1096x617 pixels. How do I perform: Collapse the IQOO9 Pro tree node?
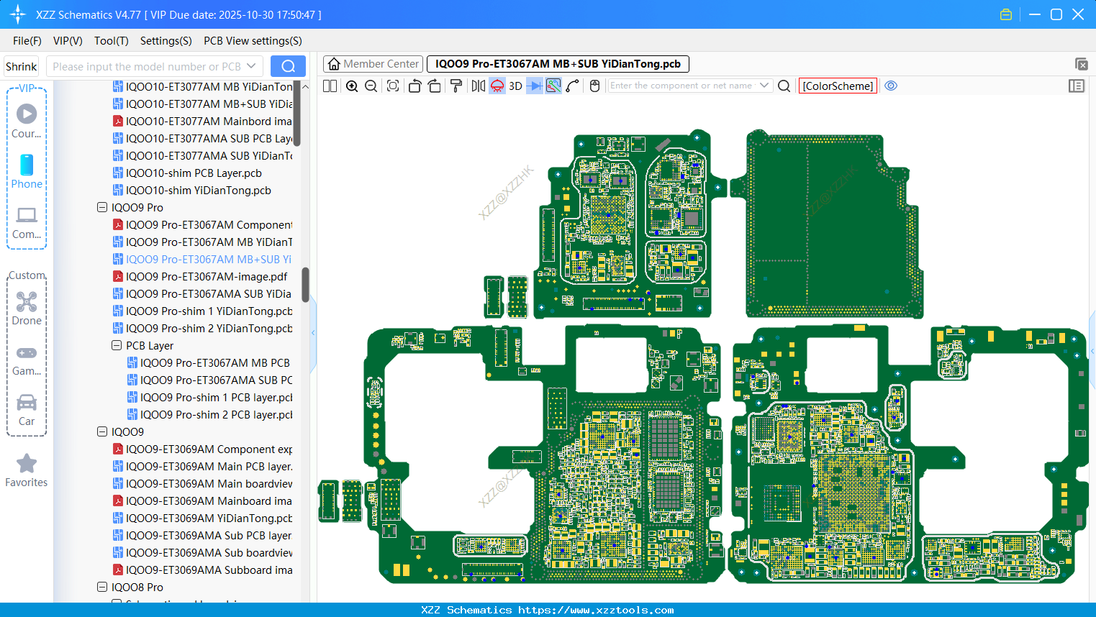[x=102, y=208]
